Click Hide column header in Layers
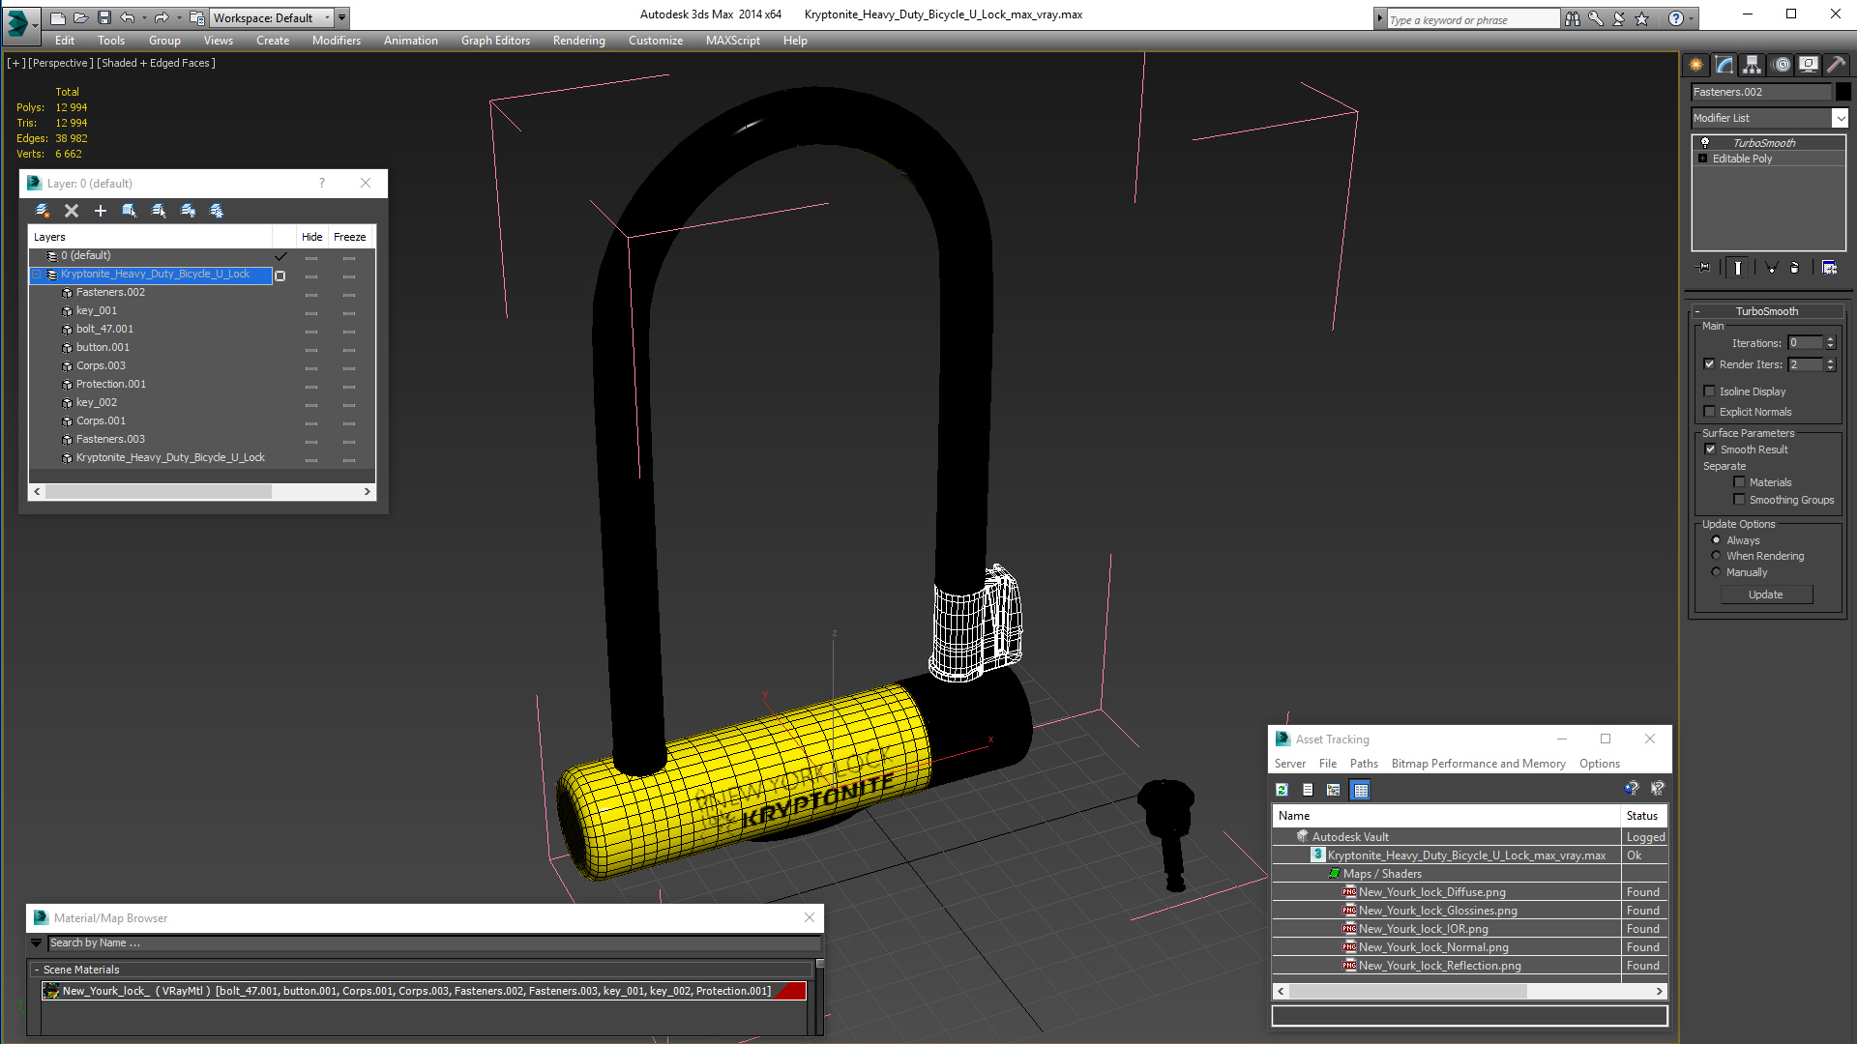 [x=311, y=237]
